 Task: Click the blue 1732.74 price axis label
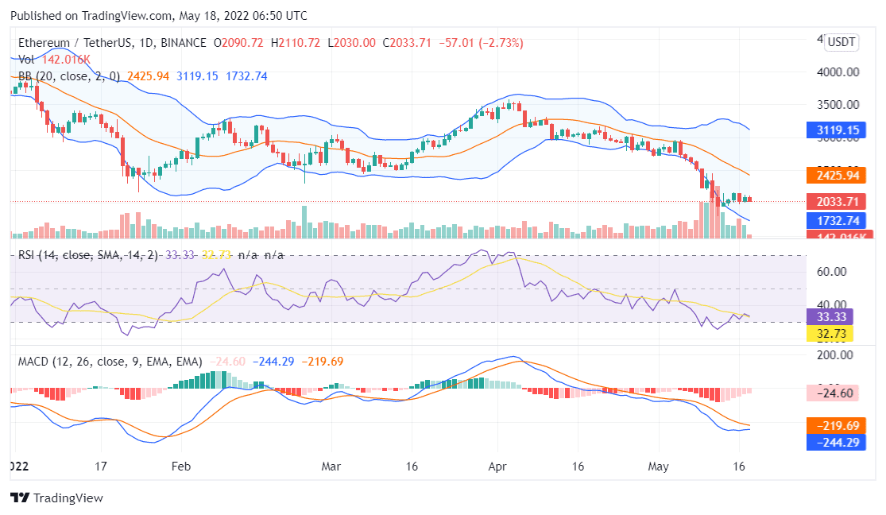(836, 221)
